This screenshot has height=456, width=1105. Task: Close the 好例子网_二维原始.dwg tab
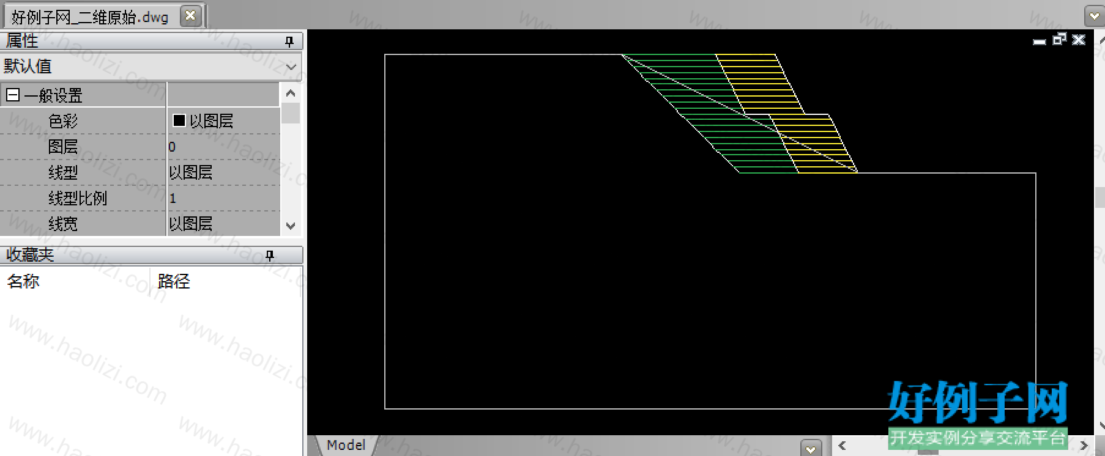pos(190,16)
